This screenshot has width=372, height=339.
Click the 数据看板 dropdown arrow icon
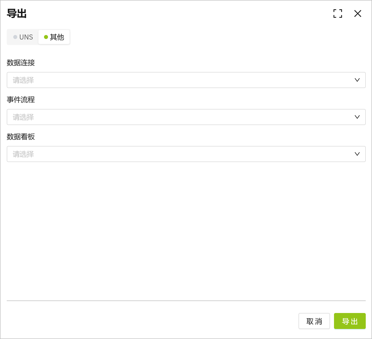(357, 154)
